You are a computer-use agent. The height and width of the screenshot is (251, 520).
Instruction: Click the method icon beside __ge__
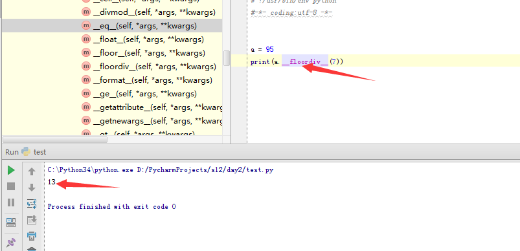pyautogui.click(x=86, y=94)
